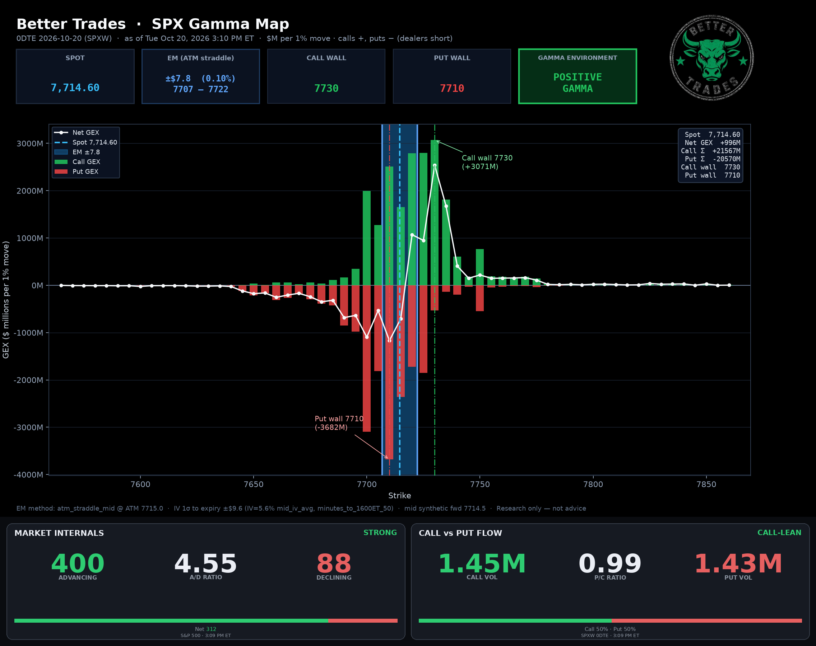Click the POSITIVE GAMMA environment box

coord(578,76)
